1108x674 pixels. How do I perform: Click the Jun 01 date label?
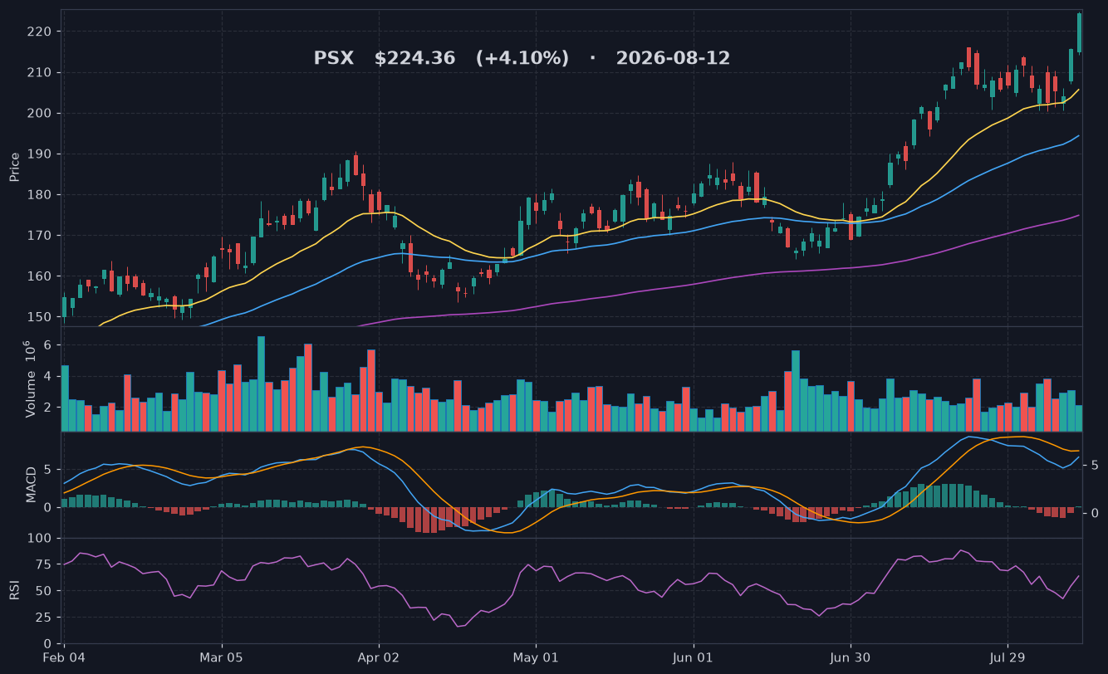[693, 657]
